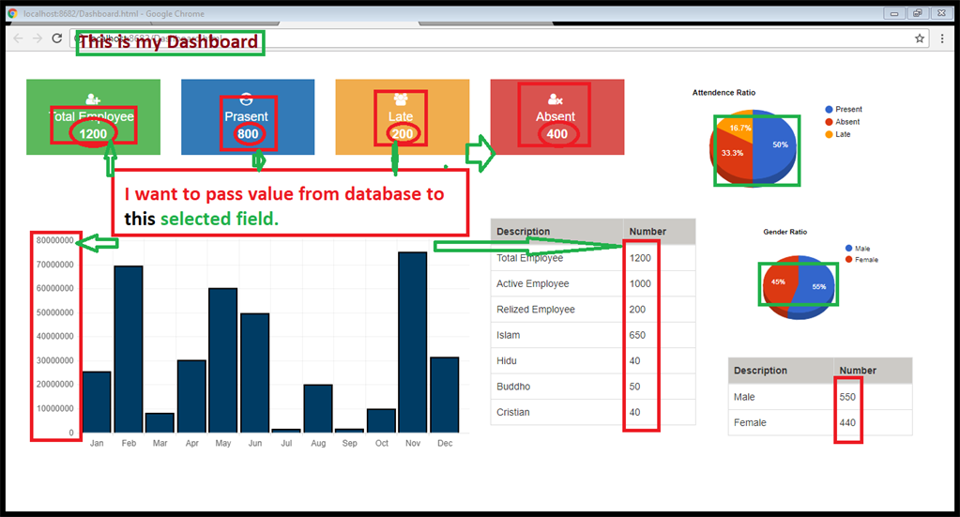Image resolution: width=960 pixels, height=517 pixels.
Task: Click the 400 count on Absent card
Action: [557, 134]
